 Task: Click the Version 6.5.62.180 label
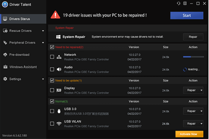[14, 135]
